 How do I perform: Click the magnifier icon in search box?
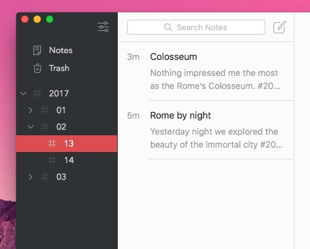click(x=168, y=27)
